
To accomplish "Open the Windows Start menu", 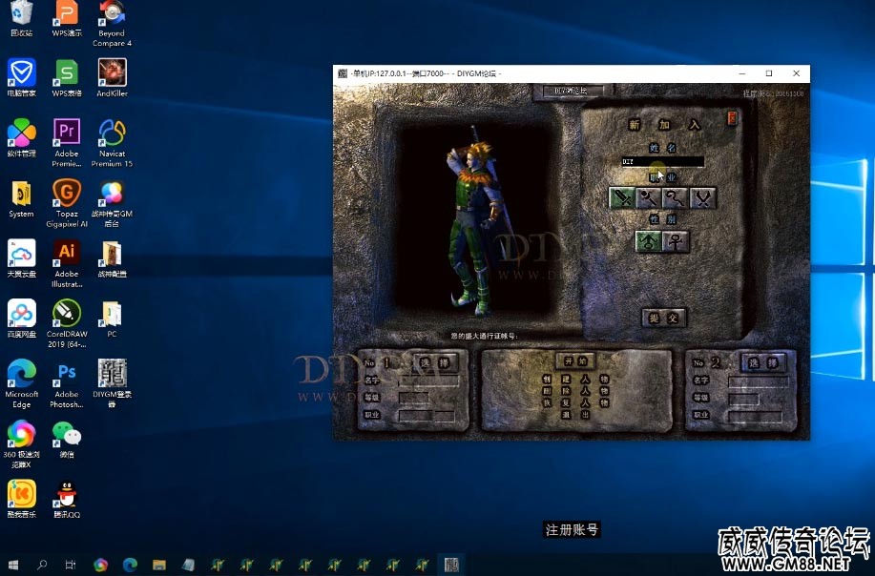I will (13, 565).
